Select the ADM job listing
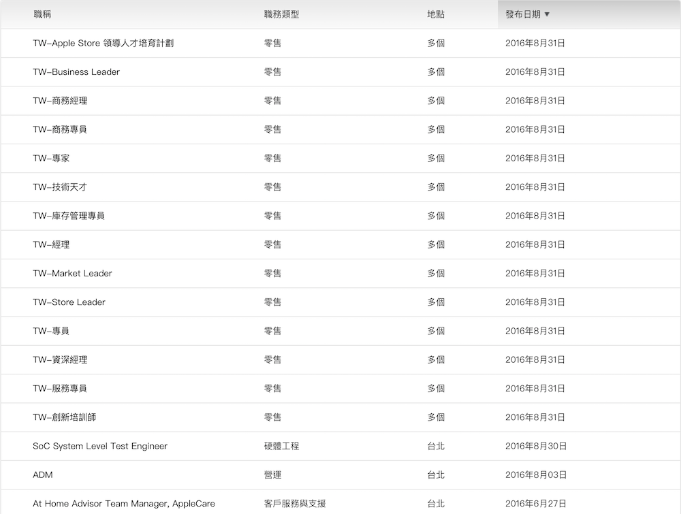 [x=43, y=475]
